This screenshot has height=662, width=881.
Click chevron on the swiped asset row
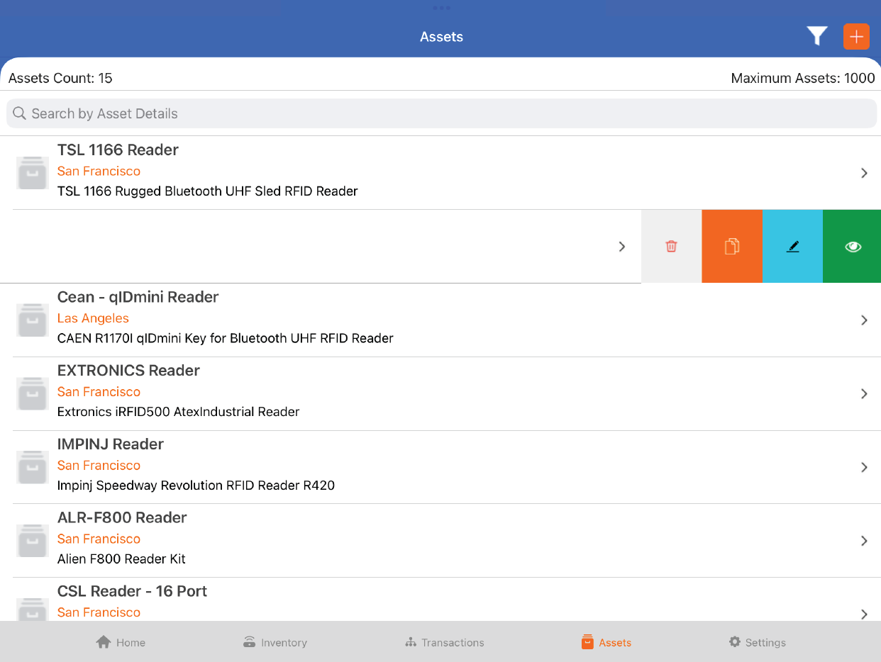click(x=621, y=247)
